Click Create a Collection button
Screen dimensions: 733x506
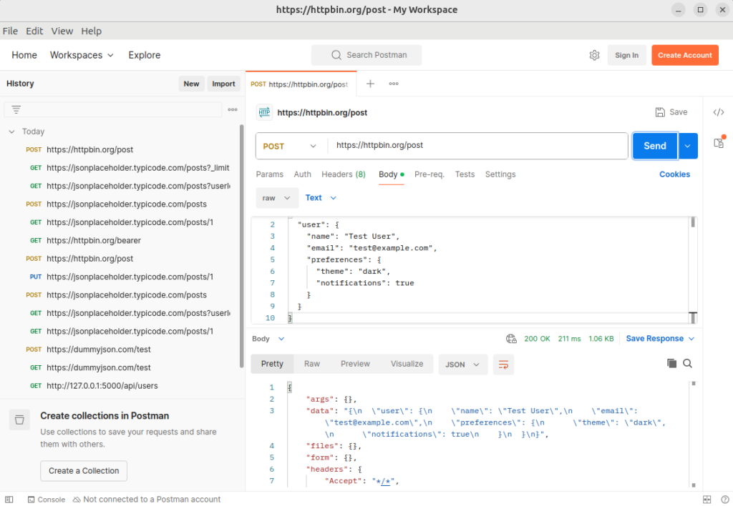[x=84, y=471]
